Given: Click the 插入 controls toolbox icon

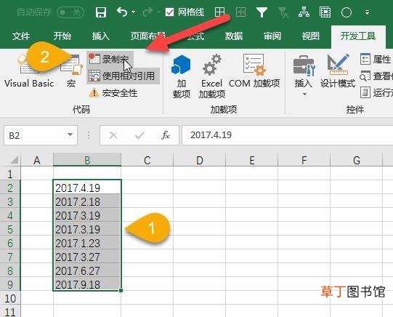Looking at the screenshot, I should tap(304, 66).
